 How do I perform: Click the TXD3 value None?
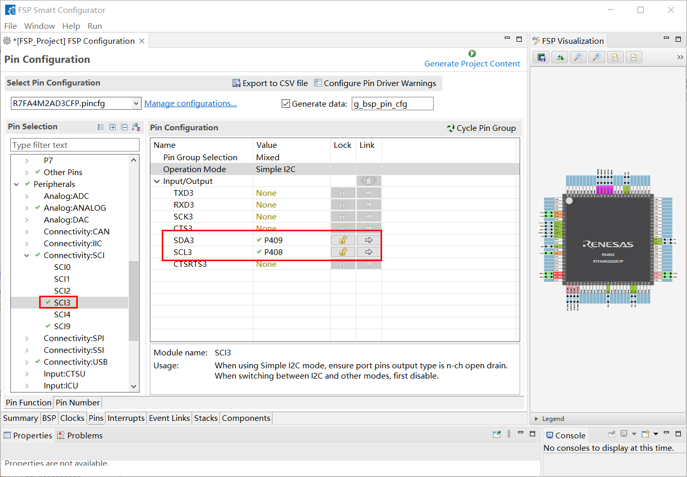pyautogui.click(x=266, y=193)
